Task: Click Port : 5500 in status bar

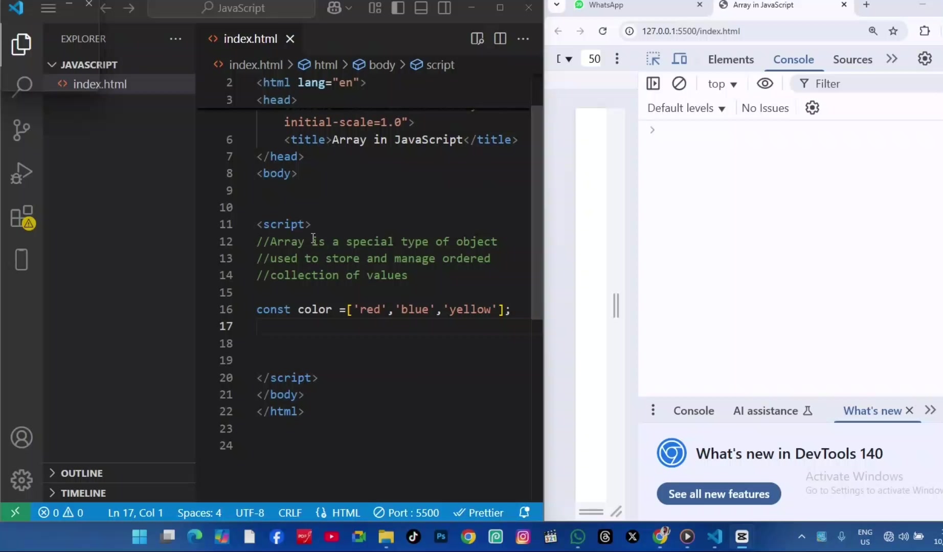Action: tap(407, 513)
